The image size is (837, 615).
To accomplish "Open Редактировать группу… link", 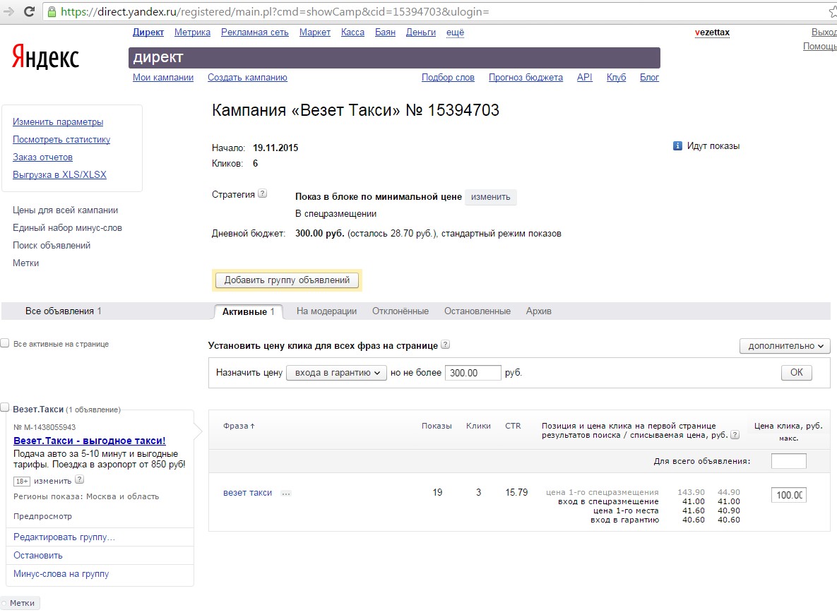I will 64,537.
